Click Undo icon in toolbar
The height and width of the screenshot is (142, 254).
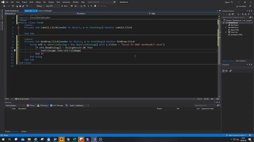pos(27,6)
